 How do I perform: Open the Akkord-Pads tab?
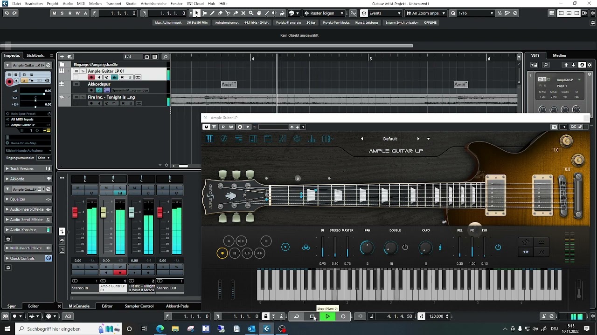[177, 306]
